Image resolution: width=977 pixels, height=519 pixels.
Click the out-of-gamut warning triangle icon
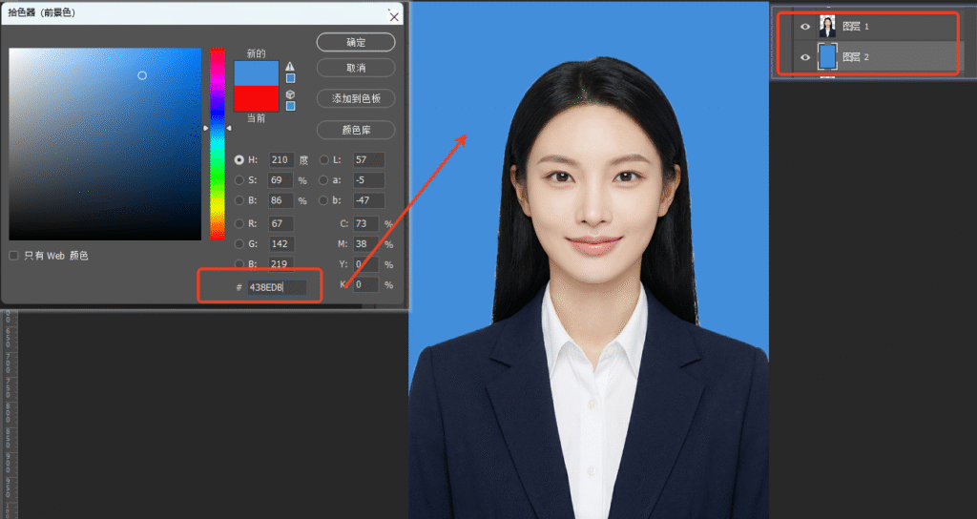click(x=290, y=66)
